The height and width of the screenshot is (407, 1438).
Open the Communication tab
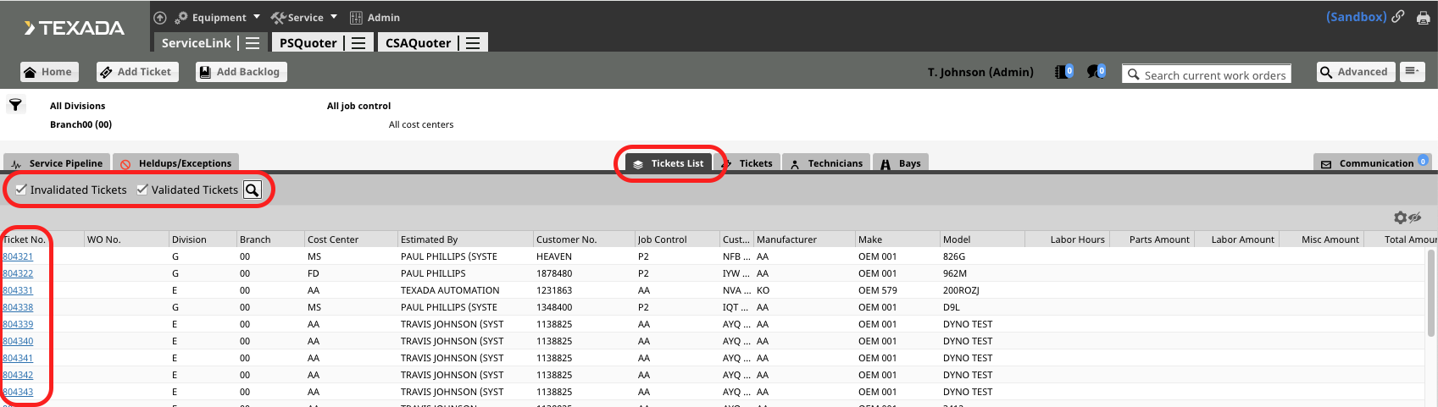[x=1372, y=162]
